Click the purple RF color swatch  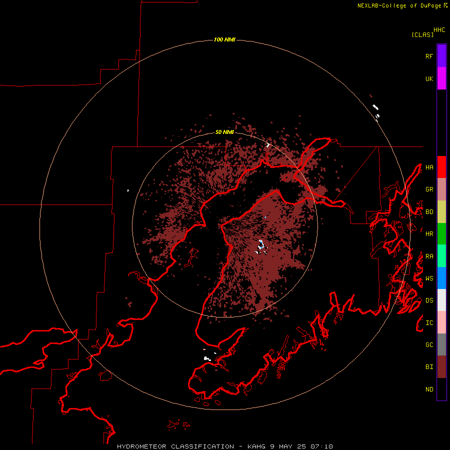441,56
